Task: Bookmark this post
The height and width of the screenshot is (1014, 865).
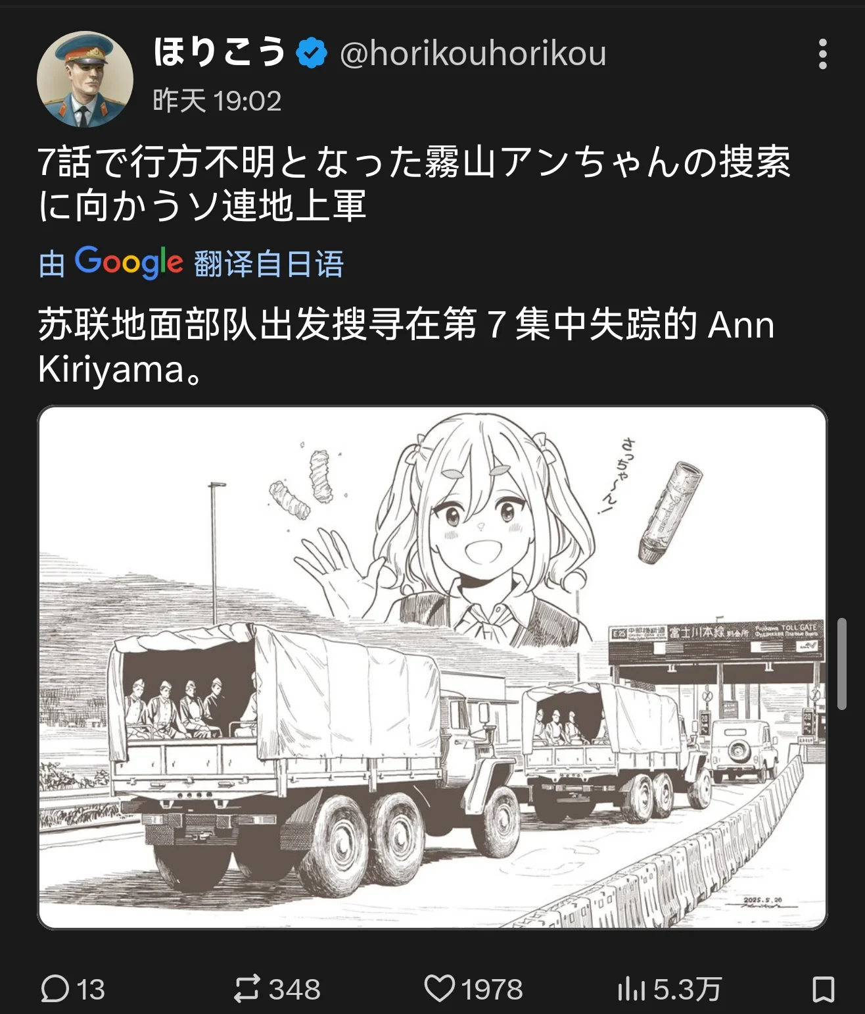Action: point(824,989)
